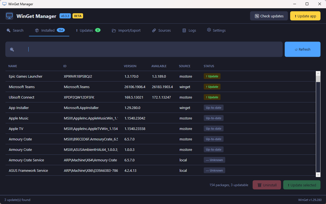Click the Up-to-date status of Apple Music

coord(213,118)
